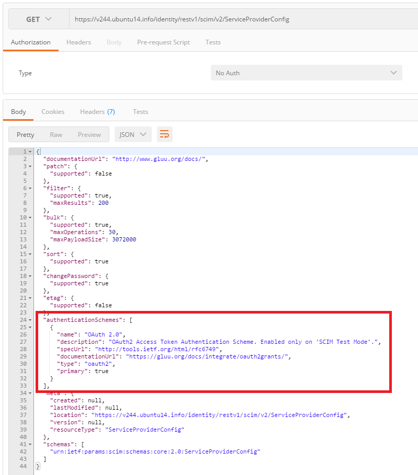Open response Headers (7) tab
The height and width of the screenshot is (475, 418).
point(97,112)
